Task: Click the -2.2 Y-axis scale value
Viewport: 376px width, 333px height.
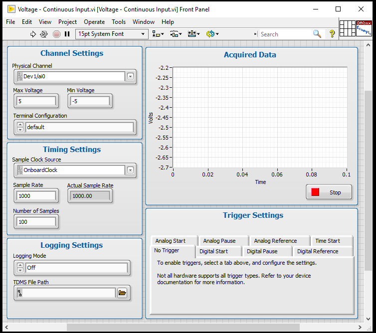Action: pyautogui.click(x=164, y=68)
